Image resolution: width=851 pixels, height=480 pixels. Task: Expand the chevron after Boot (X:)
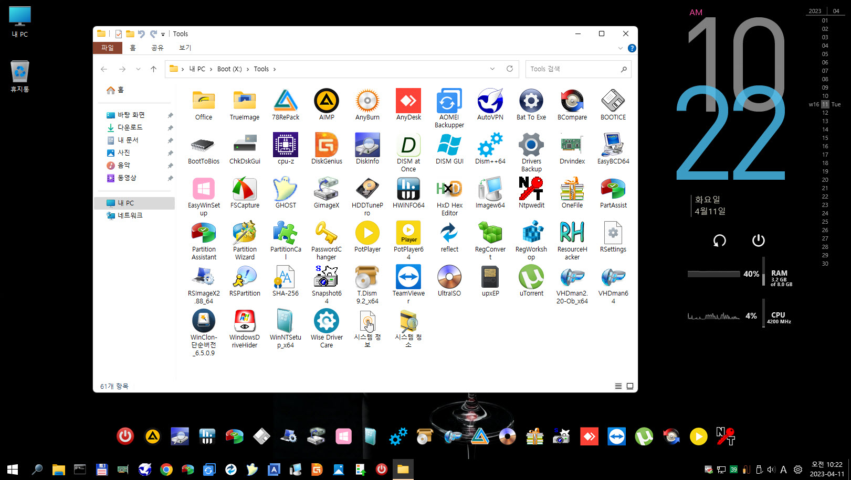248,69
